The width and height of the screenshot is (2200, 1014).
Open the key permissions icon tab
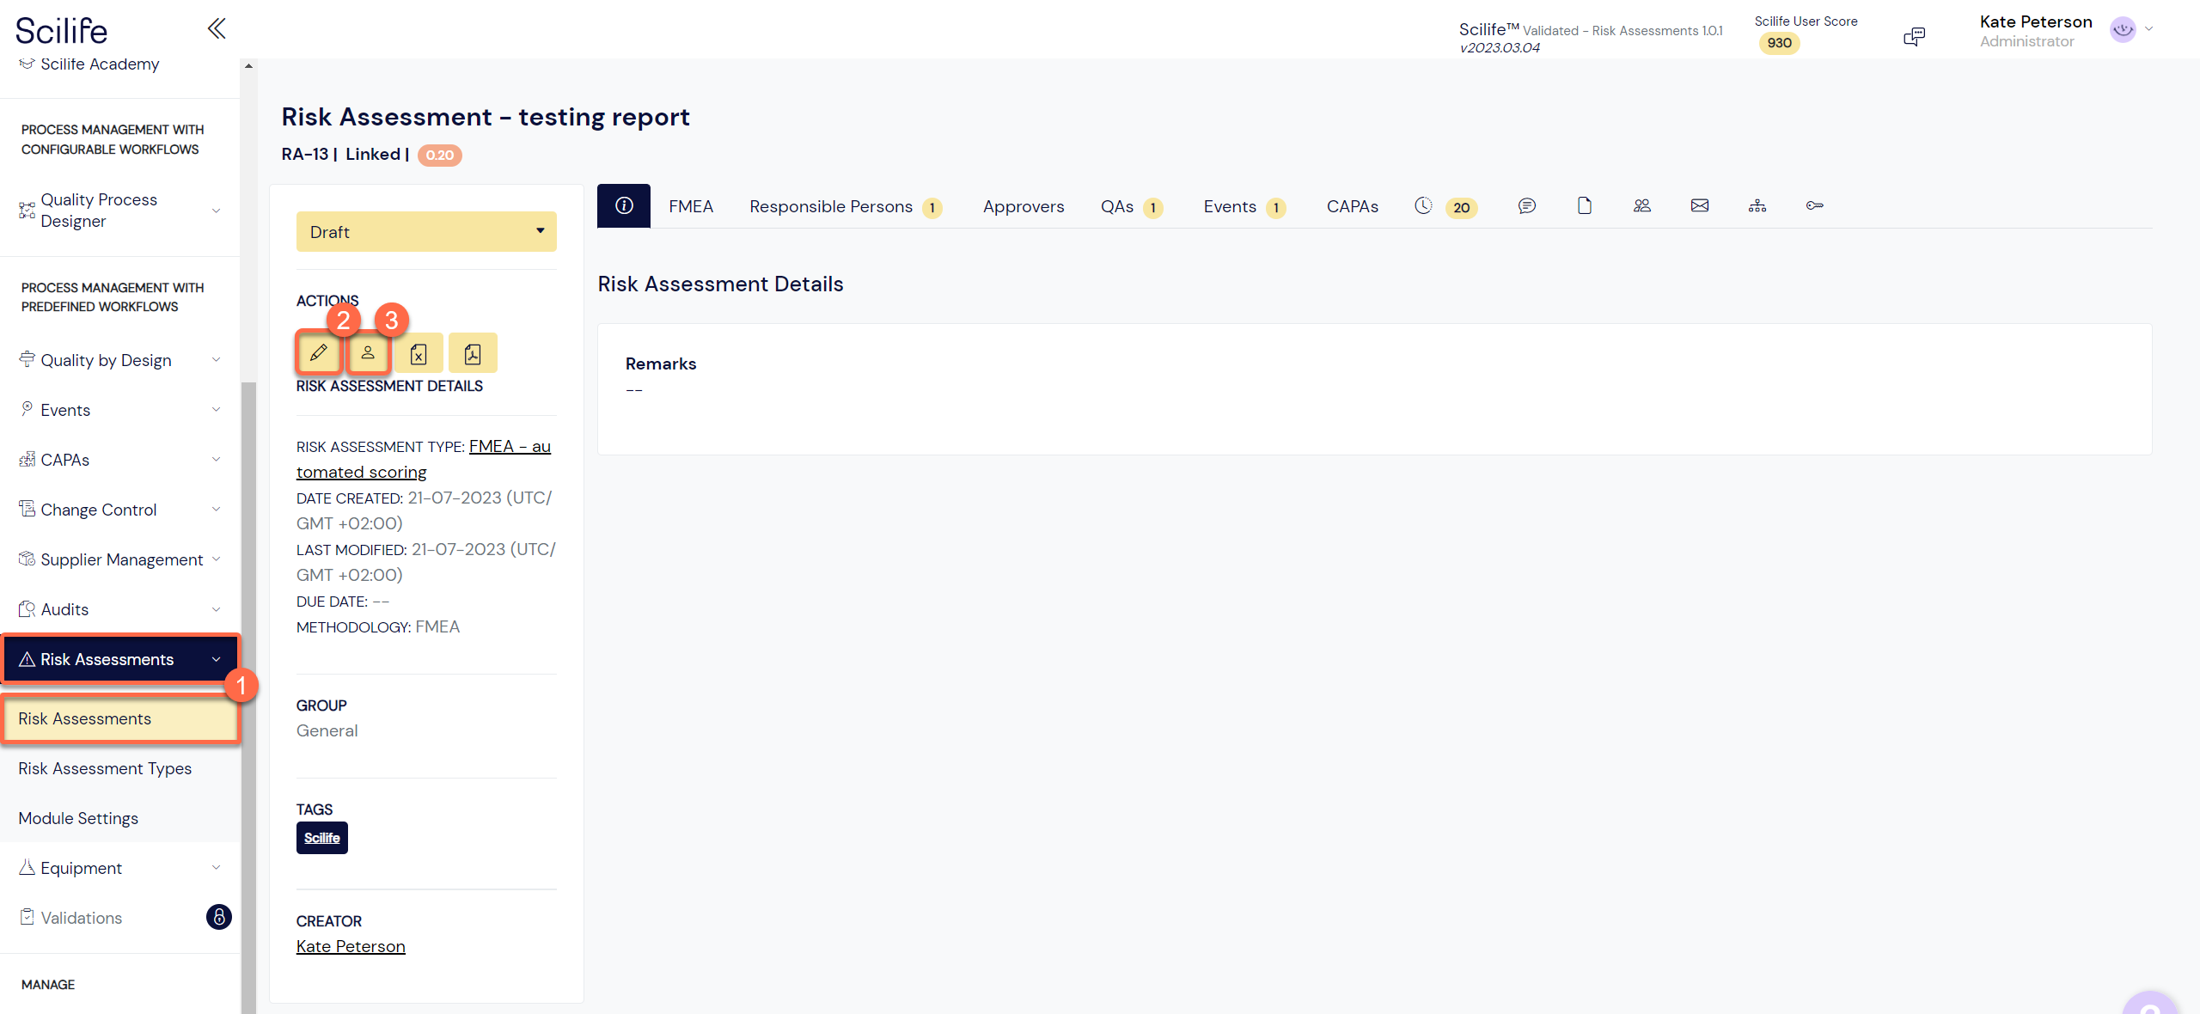tap(1815, 205)
